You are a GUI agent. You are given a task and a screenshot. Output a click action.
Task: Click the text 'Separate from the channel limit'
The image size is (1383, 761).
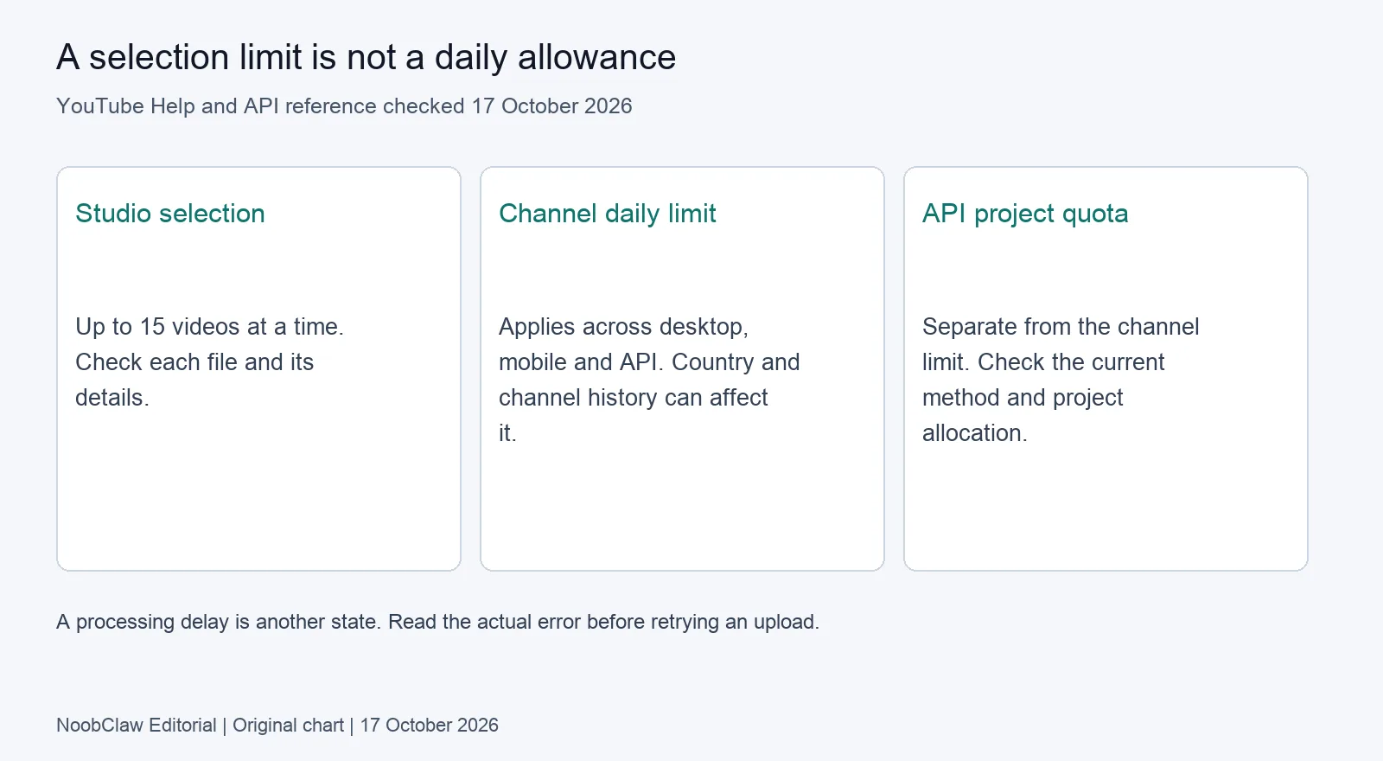click(1061, 344)
